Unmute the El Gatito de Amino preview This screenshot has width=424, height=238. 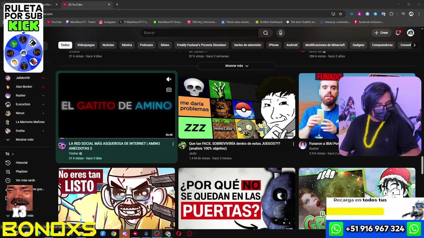[169, 79]
